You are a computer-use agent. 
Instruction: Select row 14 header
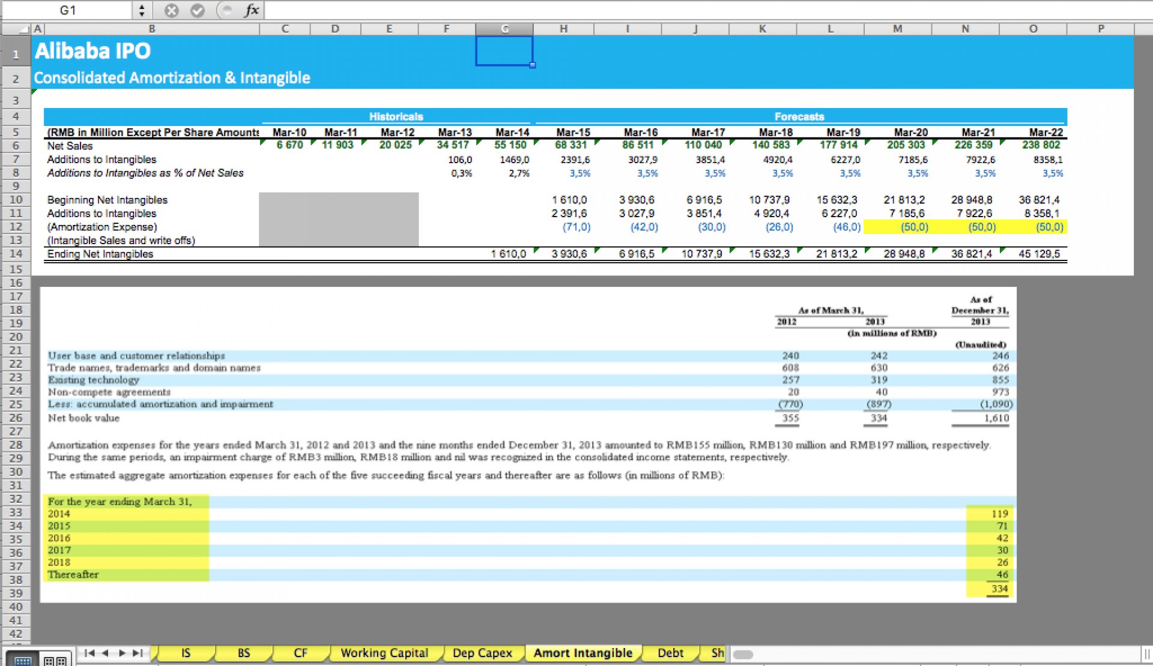pos(16,254)
